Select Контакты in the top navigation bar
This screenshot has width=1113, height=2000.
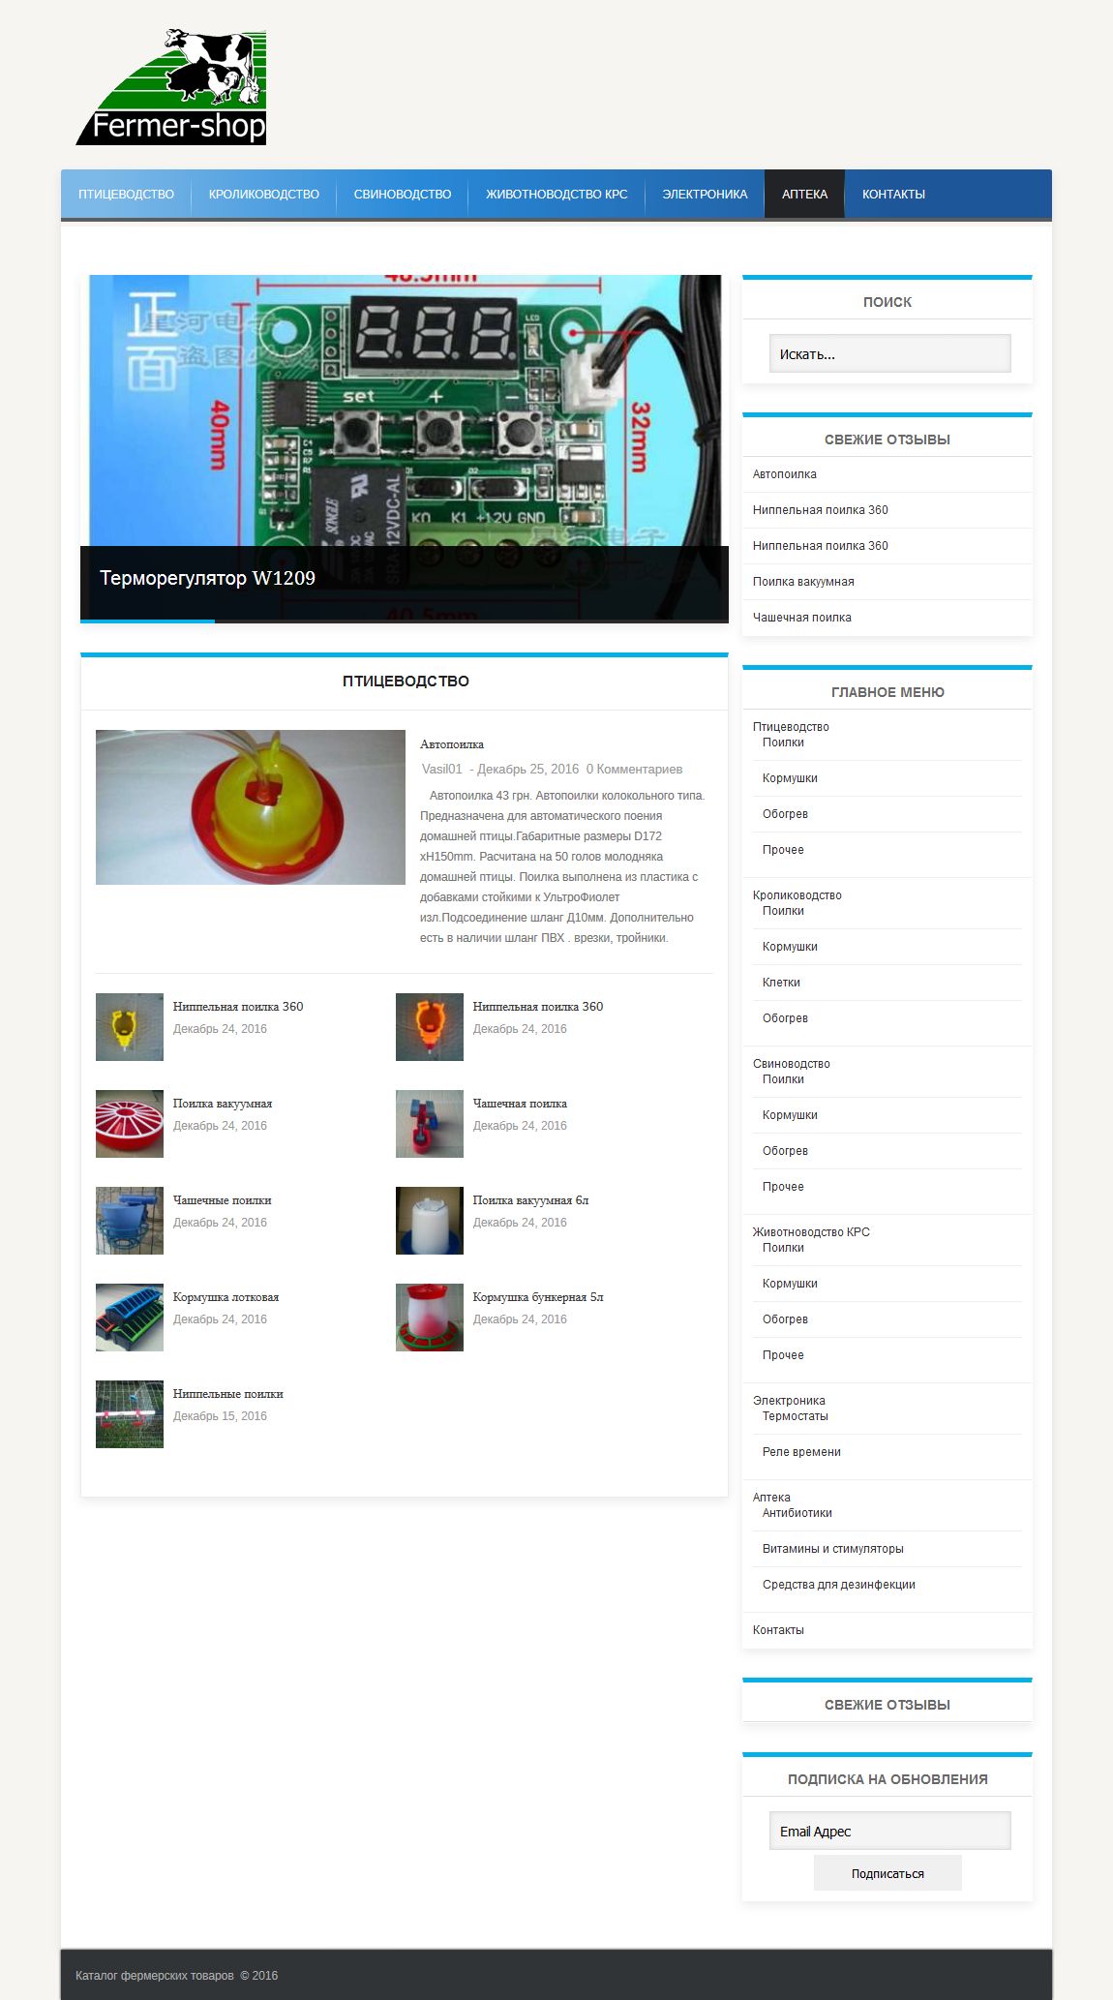tap(893, 195)
